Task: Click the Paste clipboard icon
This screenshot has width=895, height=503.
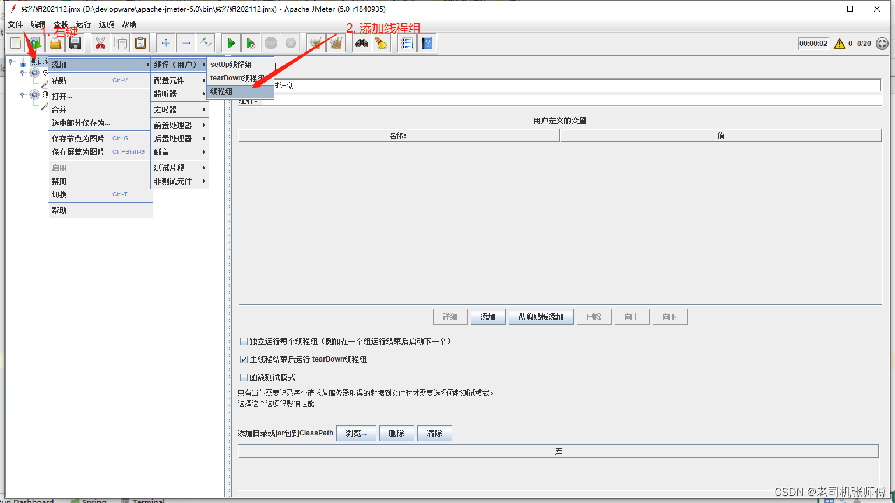Action: tap(140, 43)
